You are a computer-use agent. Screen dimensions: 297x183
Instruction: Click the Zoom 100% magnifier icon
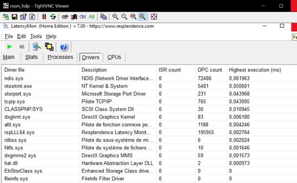pos(133,17)
